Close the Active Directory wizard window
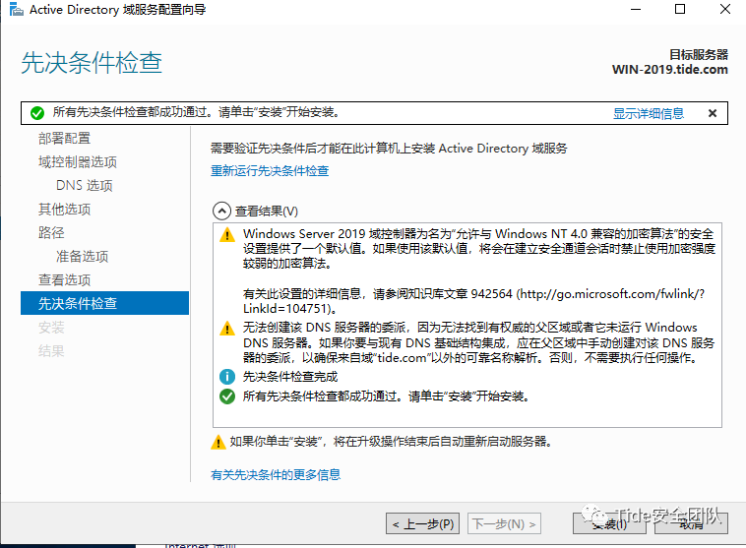The width and height of the screenshot is (746, 548). (725, 10)
